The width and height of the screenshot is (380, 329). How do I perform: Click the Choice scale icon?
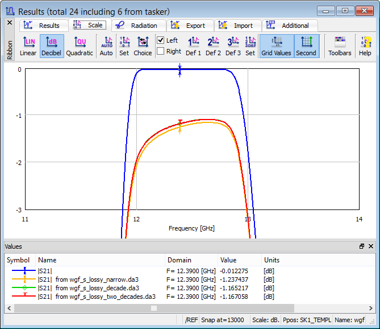tap(143, 46)
